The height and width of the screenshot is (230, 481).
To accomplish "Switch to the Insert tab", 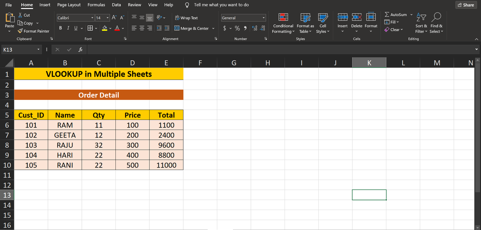I will 45,5.
